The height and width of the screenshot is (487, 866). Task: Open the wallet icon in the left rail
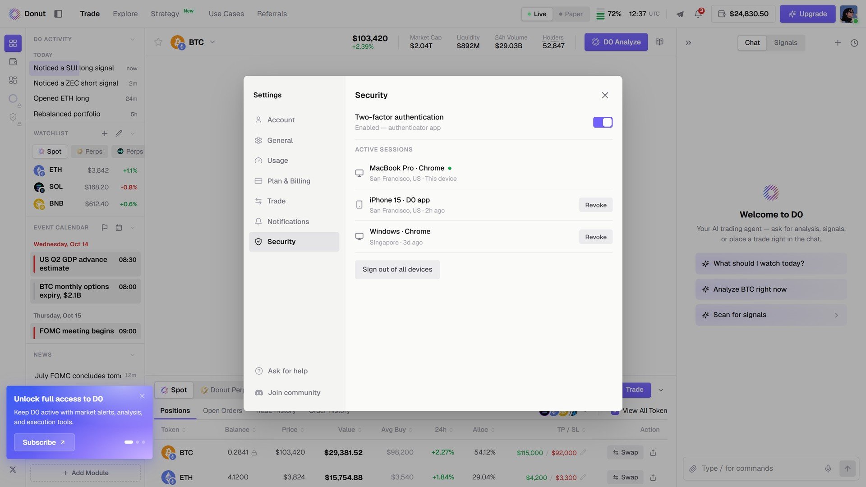13,62
